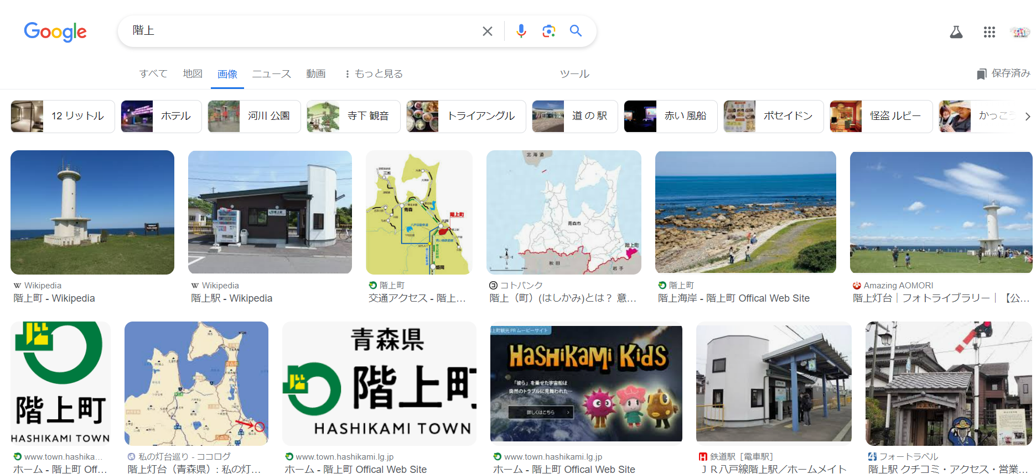1036x474 pixels.
Task: Click the Google logo
Action: coord(55,32)
